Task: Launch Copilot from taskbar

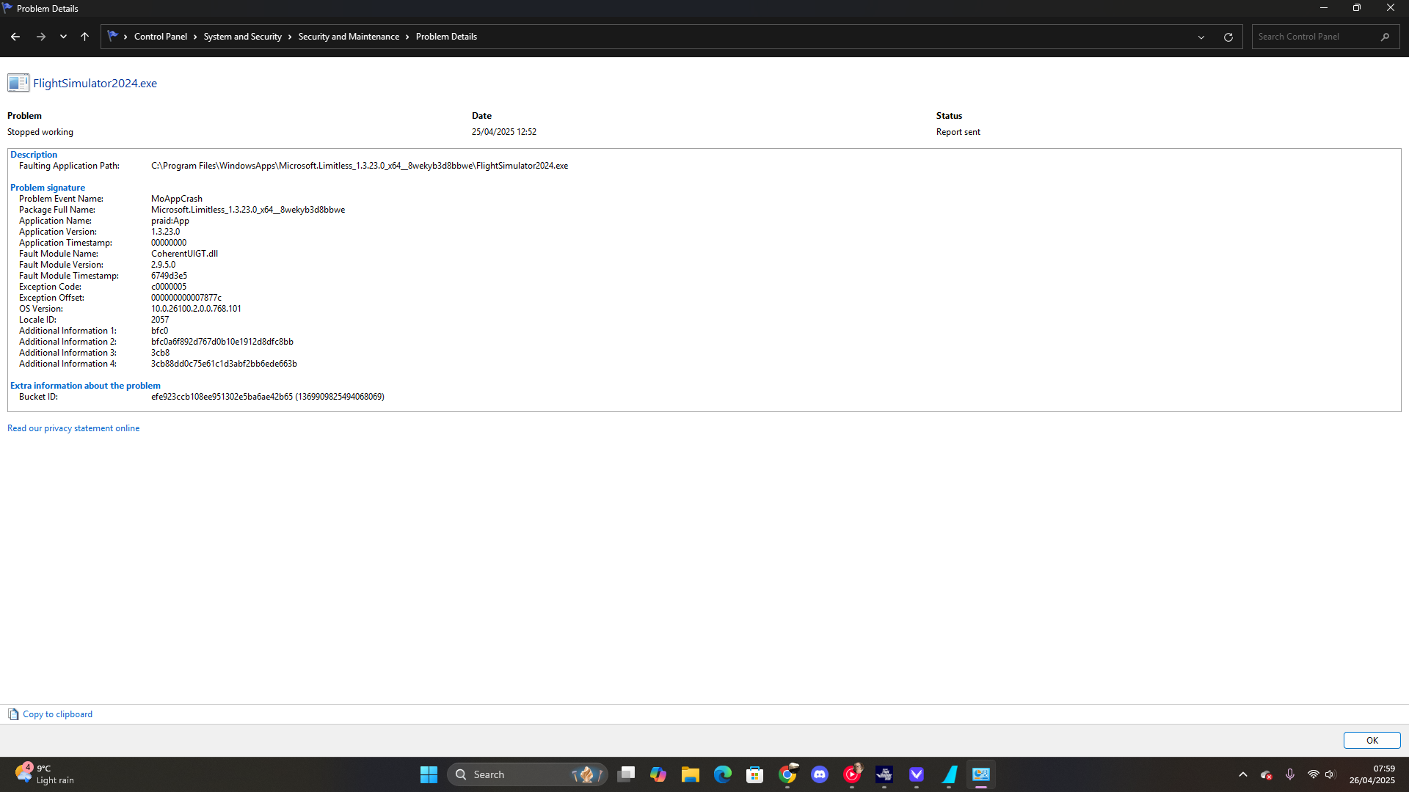Action: [x=658, y=774]
